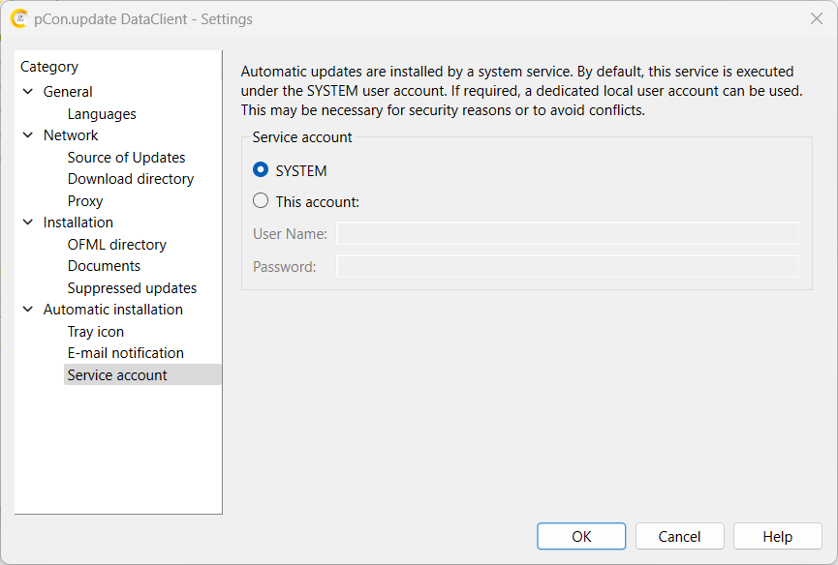This screenshot has width=838, height=565.
Task: Click the 'Service account' group box label
Action: pyautogui.click(x=302, y=137)
